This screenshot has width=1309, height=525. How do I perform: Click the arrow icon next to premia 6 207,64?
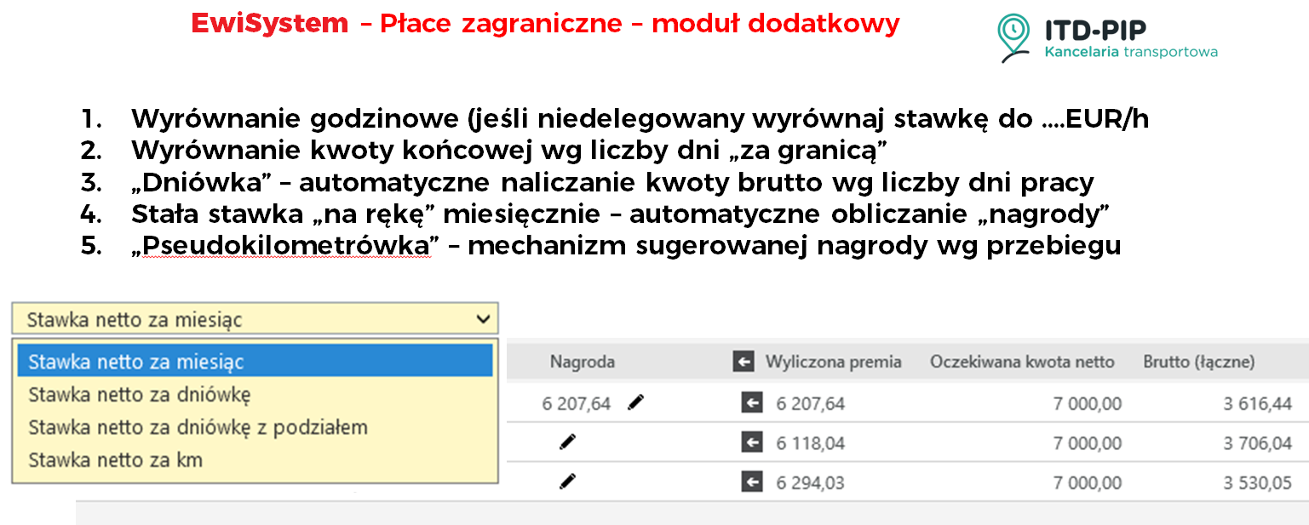coord(751,403)
